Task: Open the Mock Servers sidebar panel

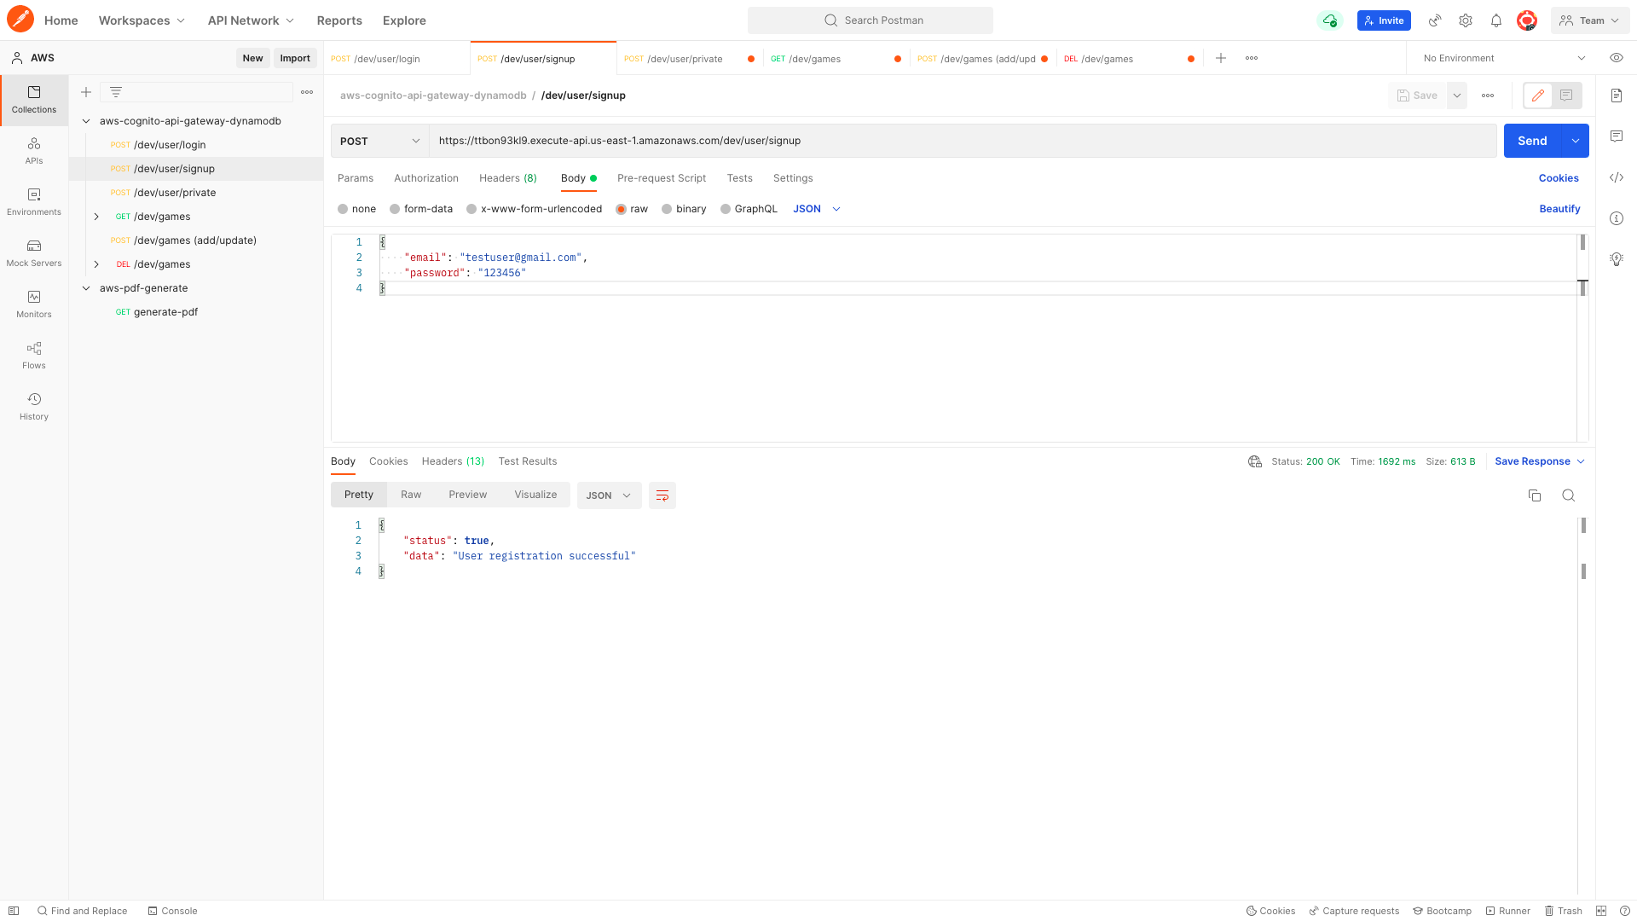Action: [x=34, y=253]
